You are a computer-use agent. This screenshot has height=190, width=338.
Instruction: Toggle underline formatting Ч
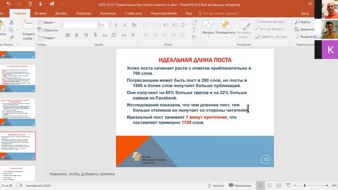point(86,35)
